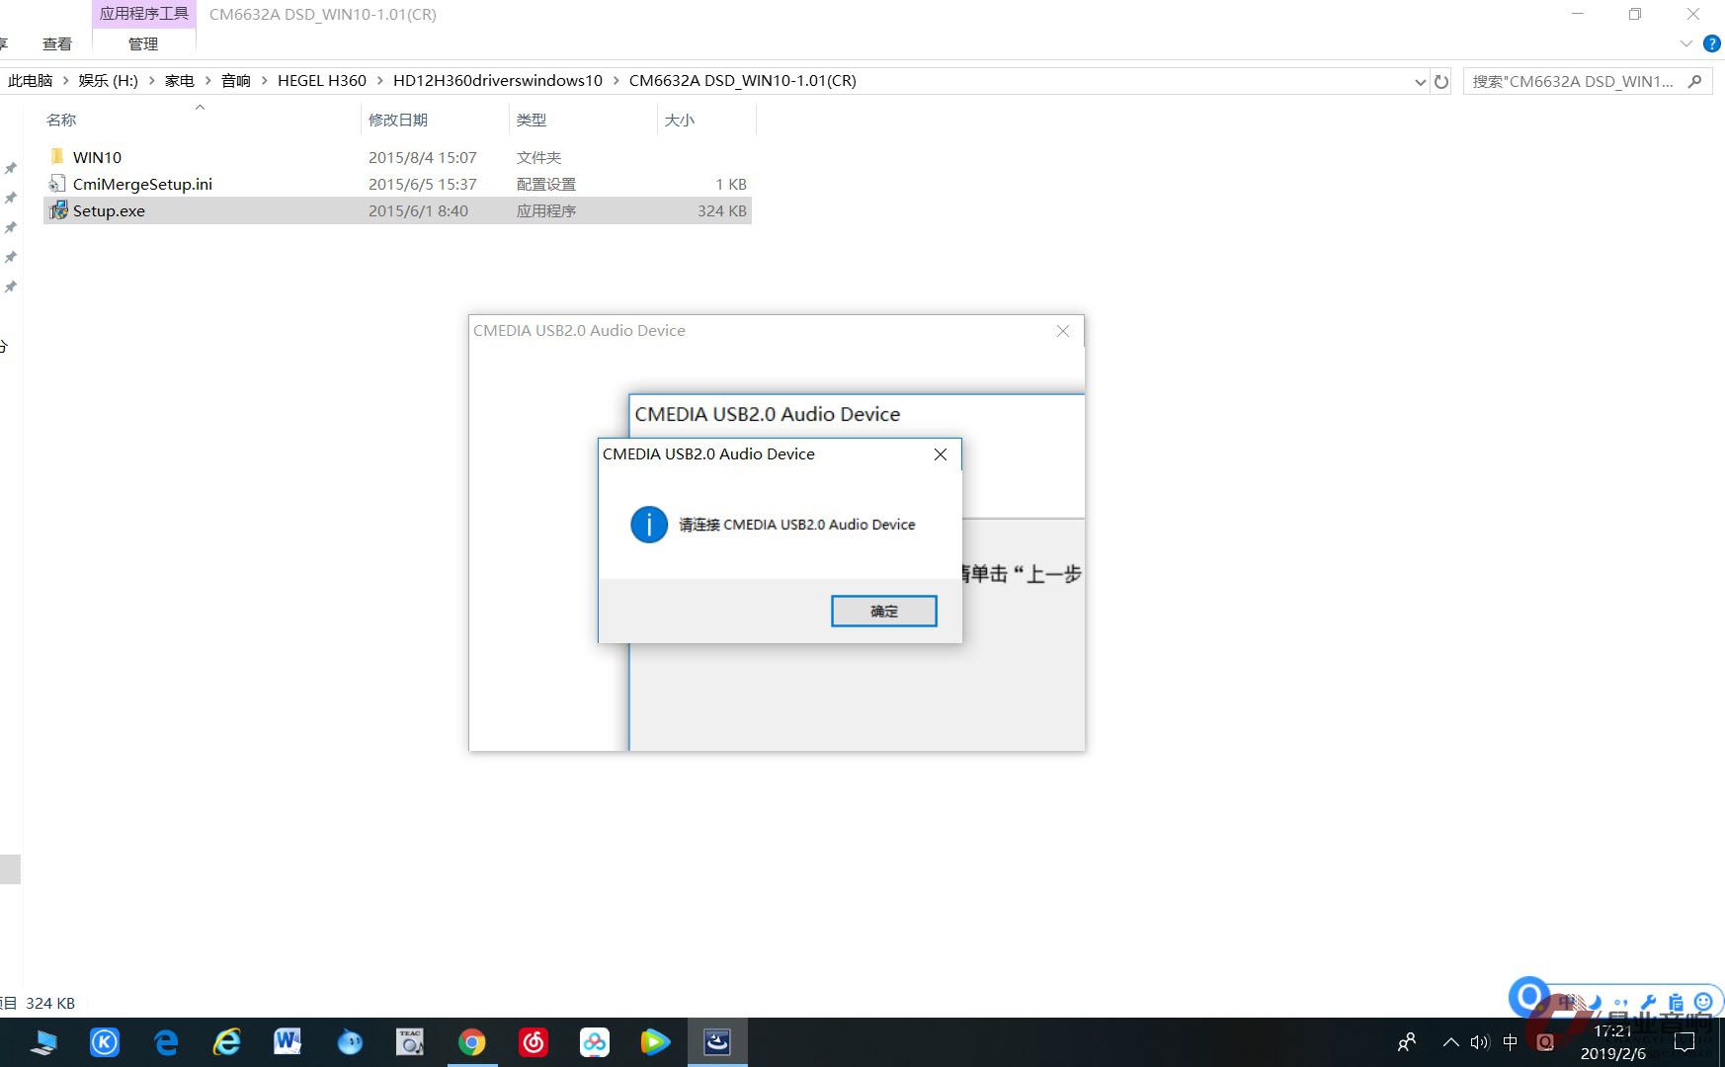Click the 324 KB size cell
This screenshot has height=1067, width=1725.
[722, 210]
